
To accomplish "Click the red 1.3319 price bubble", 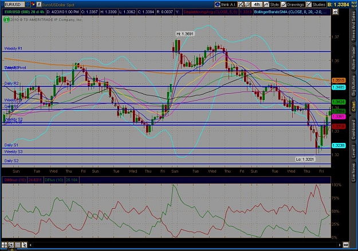I will click(339, 126).
